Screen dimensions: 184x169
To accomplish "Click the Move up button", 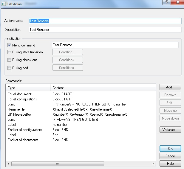I will (170, 111).
